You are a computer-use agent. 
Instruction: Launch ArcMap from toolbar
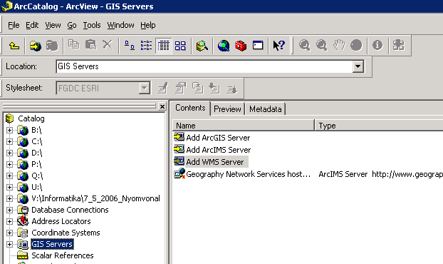pos(224,45)
